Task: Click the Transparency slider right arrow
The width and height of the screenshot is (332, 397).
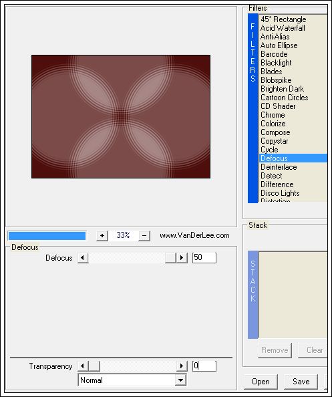Action: click(x=182, y=366)
